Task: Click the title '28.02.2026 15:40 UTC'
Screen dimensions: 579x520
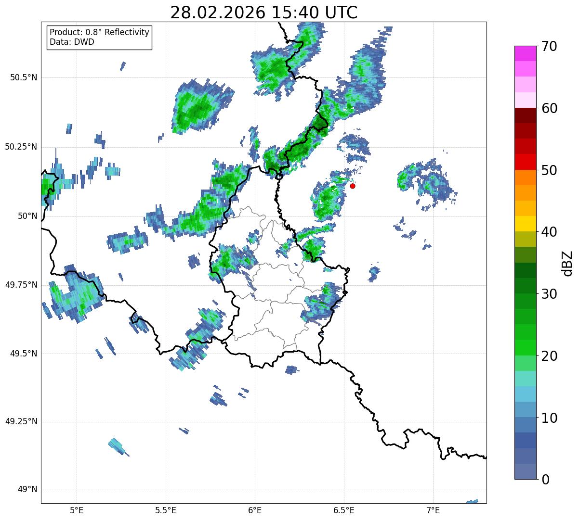Action: (x=264, y=13)
